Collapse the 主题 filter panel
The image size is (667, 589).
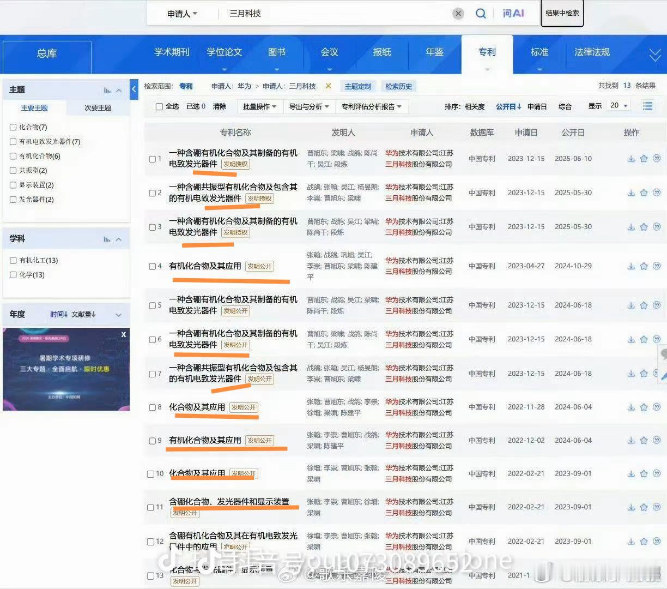[119, 90]
